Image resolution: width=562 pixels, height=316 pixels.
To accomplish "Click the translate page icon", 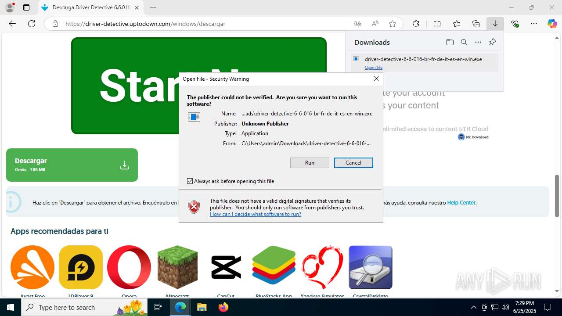I will point(357,24).
